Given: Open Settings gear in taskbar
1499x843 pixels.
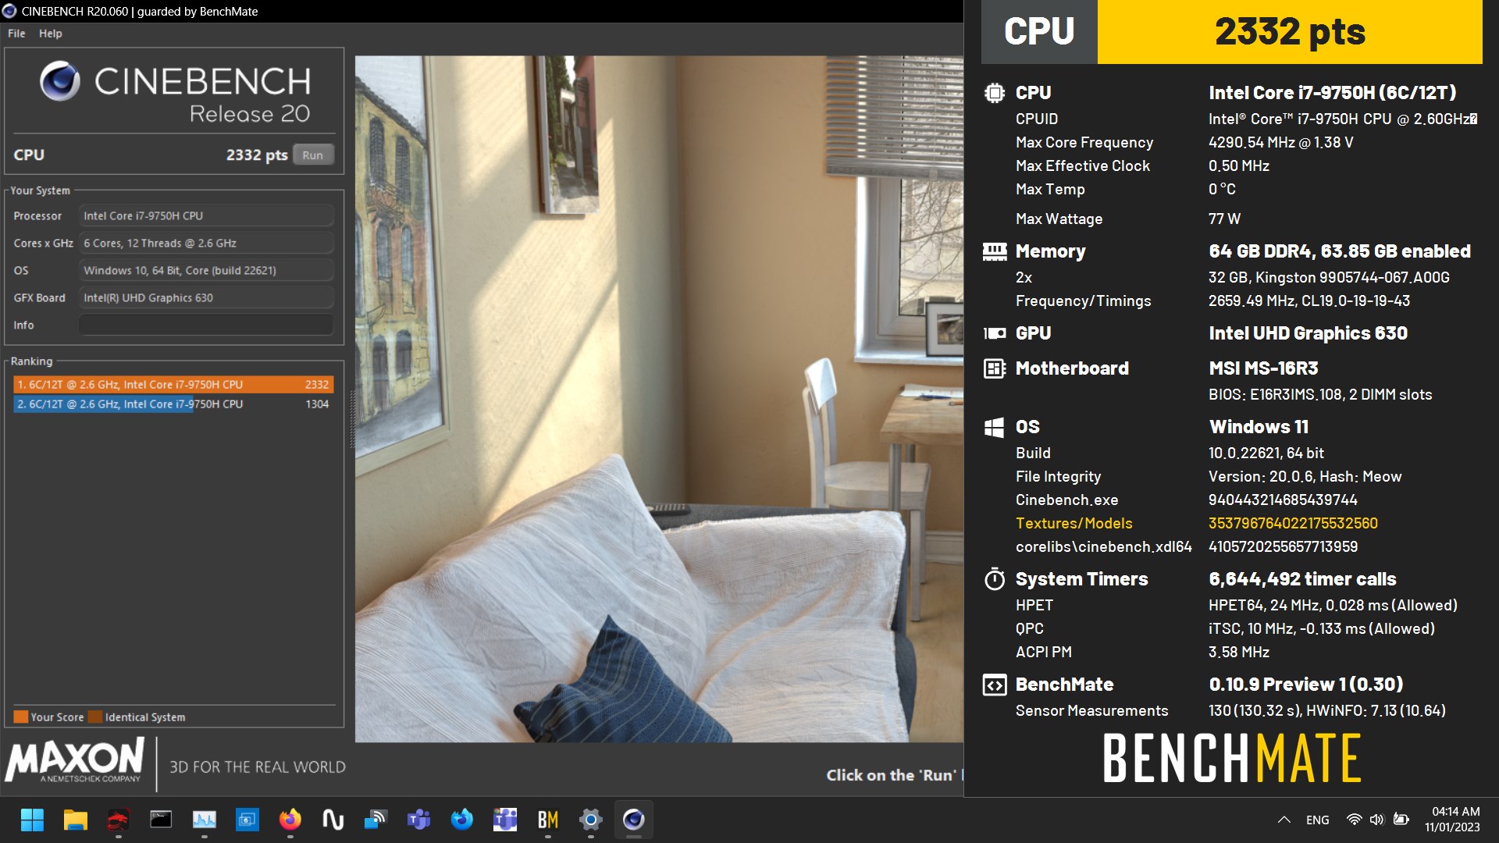Looking at the screenshot, I should click(590, 820).
